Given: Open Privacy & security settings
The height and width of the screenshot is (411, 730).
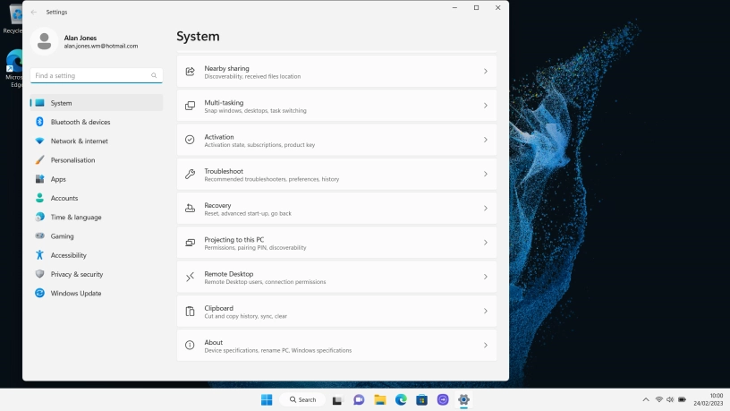Looking at the screenshot, I should tap(76, 274).
